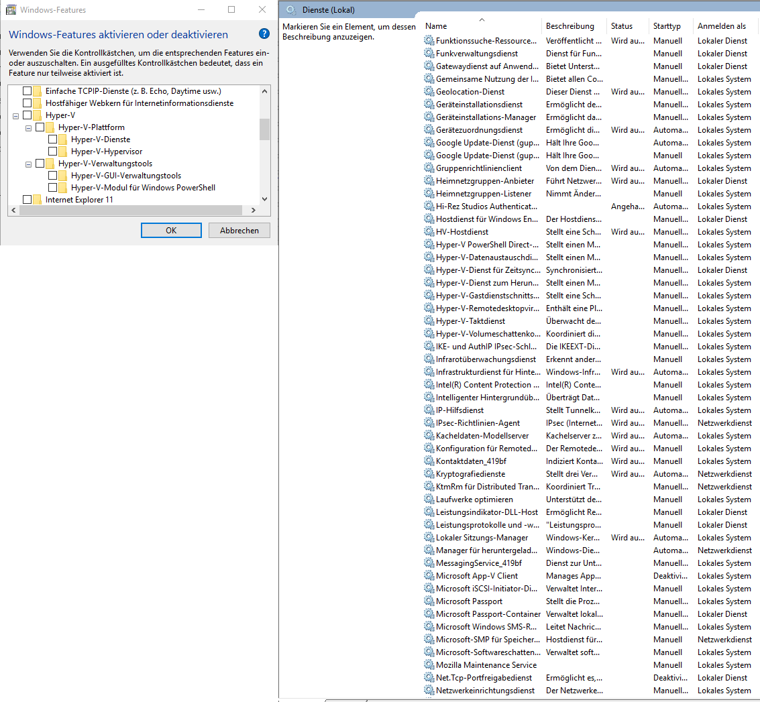This screenshot has width=760, height=702.
Task: Click the gear icon of Kacheldaten-Modellserver
Action: pos(429,436)
